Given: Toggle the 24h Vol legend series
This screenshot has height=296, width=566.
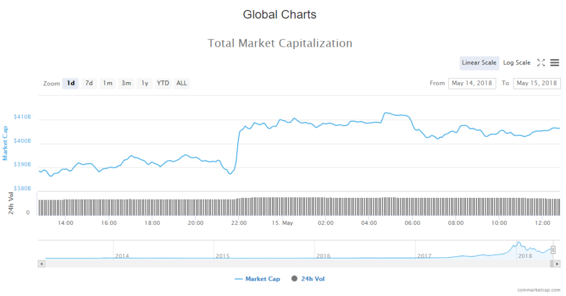Looking at the screenshot, I should click(308, 279).
